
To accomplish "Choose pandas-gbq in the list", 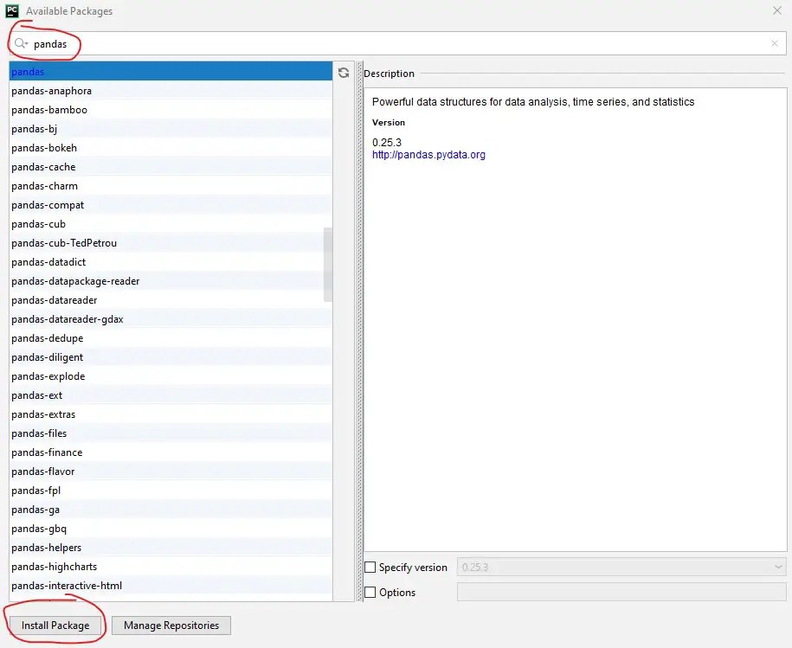I will [x=171, y=529].
